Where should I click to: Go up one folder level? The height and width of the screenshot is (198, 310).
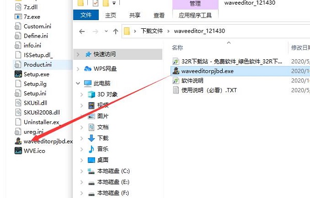[x=115, y=31]
